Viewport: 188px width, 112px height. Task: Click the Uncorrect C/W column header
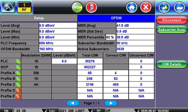(141, 55)
